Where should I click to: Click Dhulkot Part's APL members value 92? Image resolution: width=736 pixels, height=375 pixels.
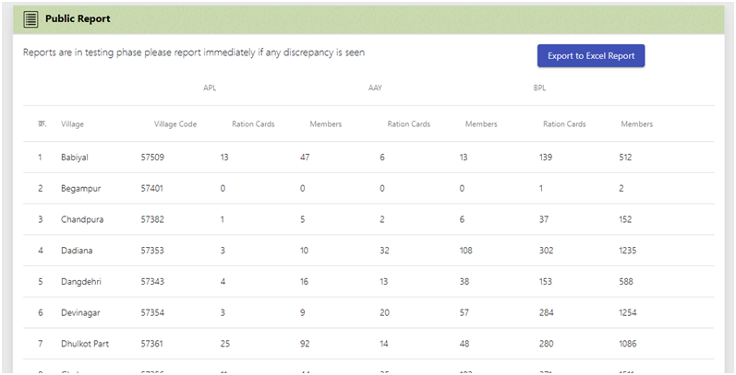click(305, 344)
